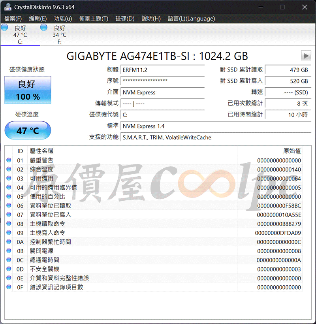Select the 綜合溫度 attribute row
Viewport: 316px width, 324px height.
(x=154, y=169)
